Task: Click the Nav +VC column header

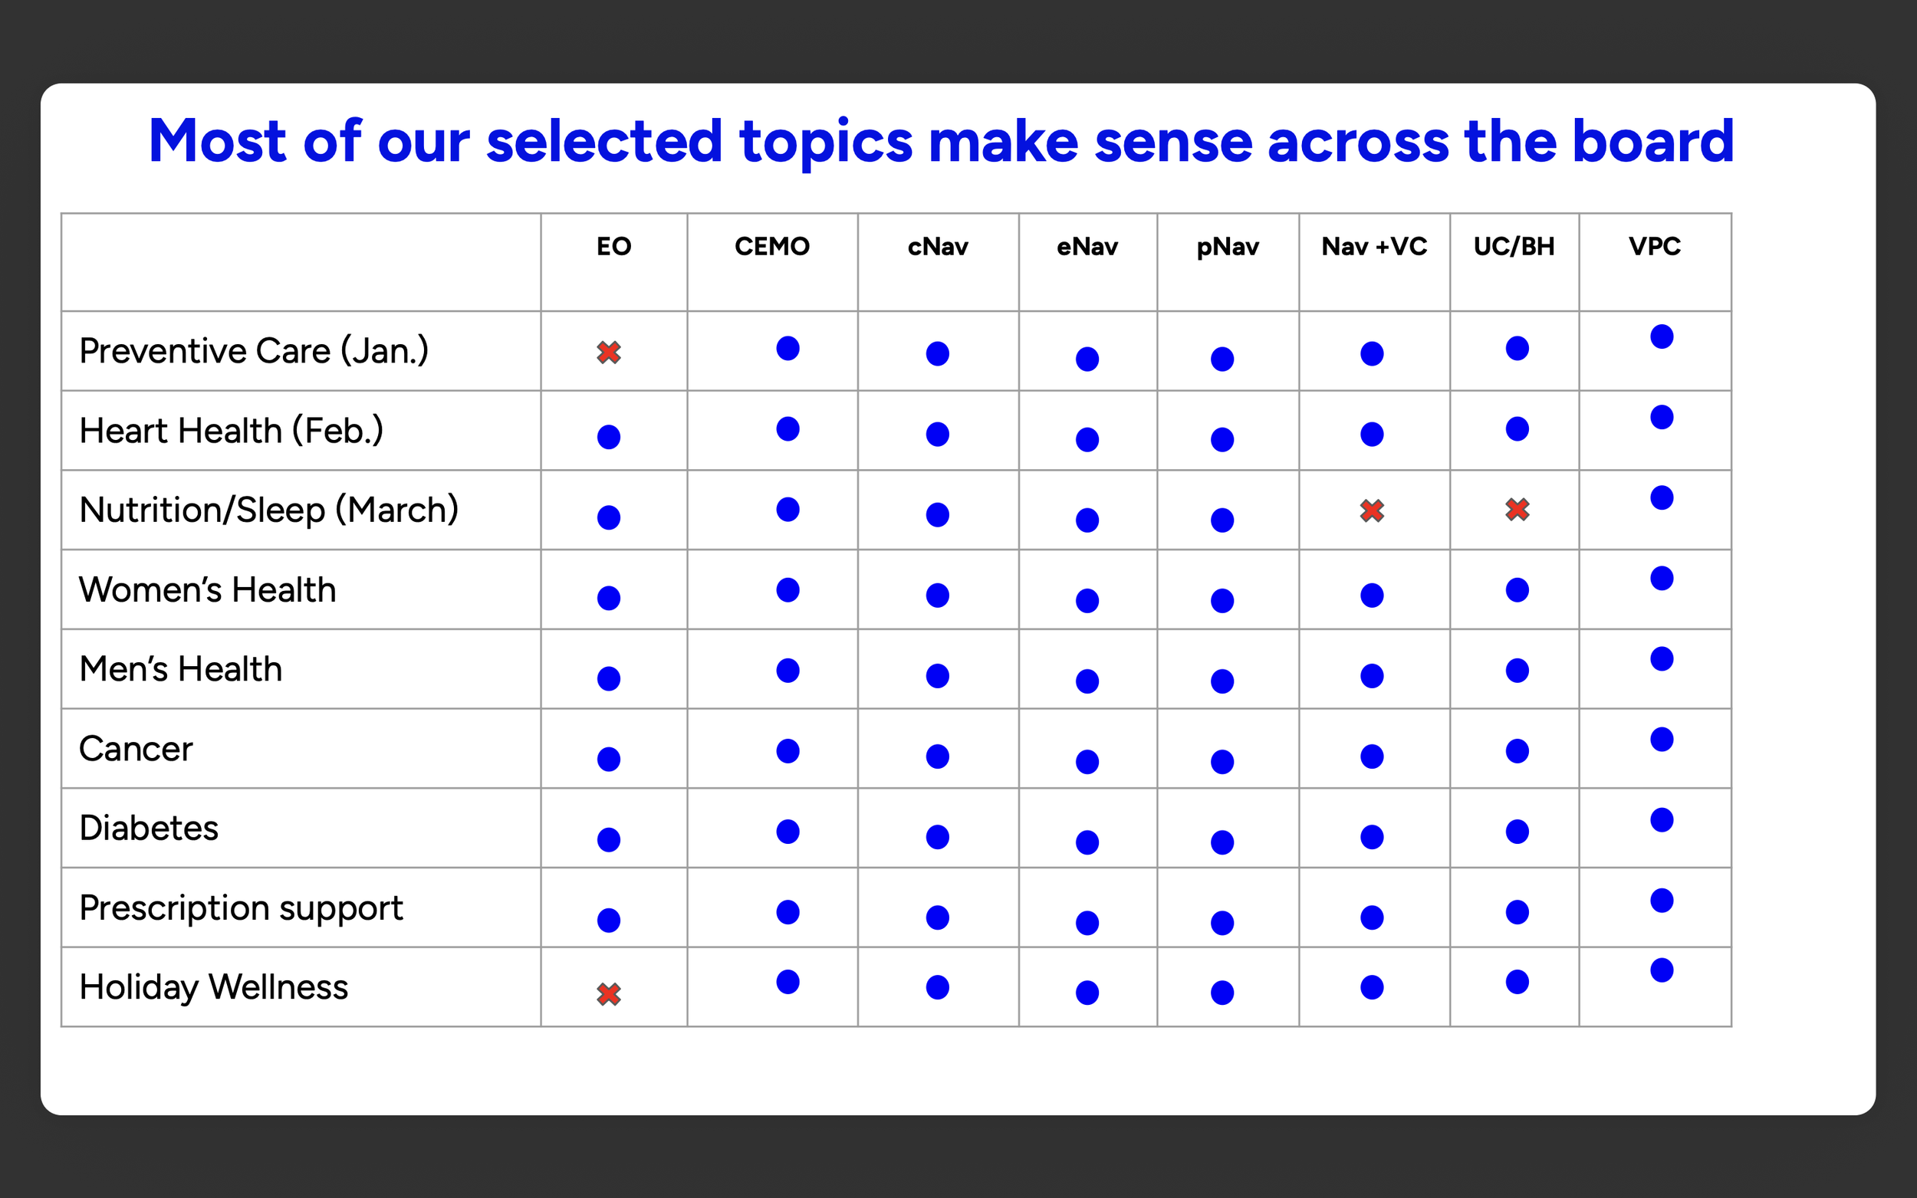Action: [x=1374, y=246]
